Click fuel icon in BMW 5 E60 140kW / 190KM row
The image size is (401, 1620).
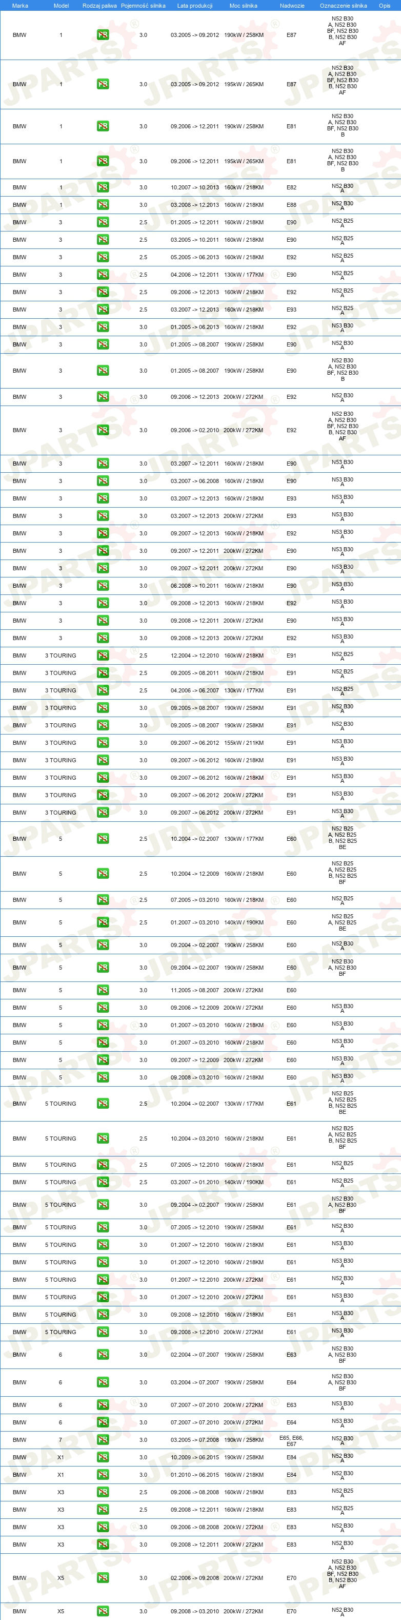(103, 922)
